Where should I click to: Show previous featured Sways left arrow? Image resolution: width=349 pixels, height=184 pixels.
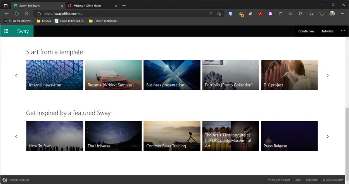click(16, 137)
